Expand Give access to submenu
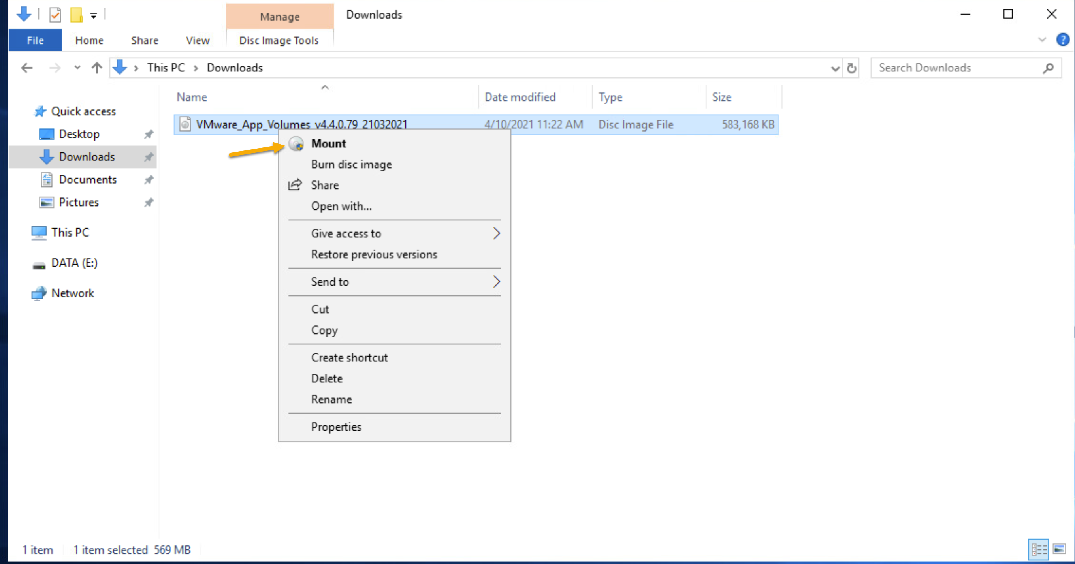Viewport: 1075px width, 564px height. 394,233
